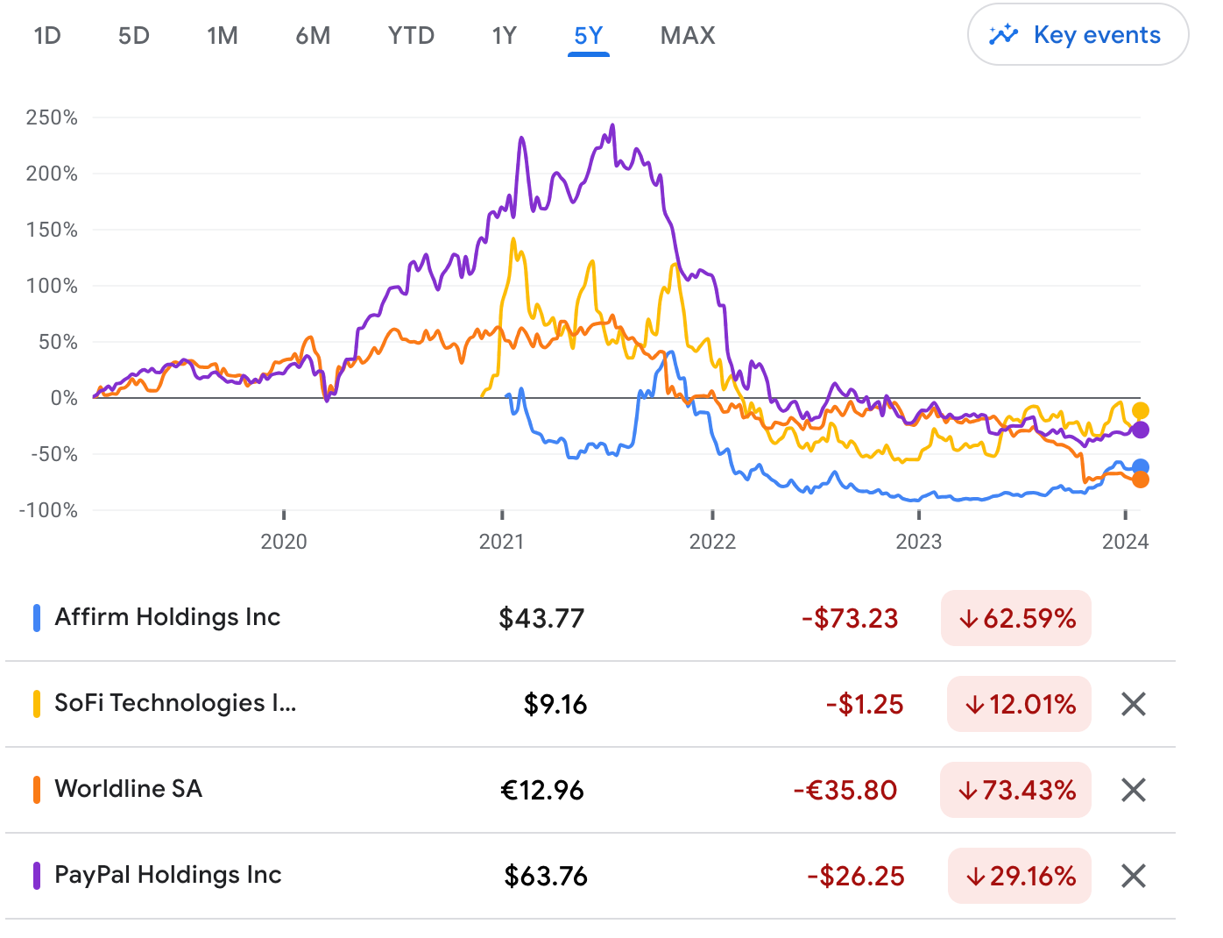Click Affirm's 62.59% decline badge

1016,618
